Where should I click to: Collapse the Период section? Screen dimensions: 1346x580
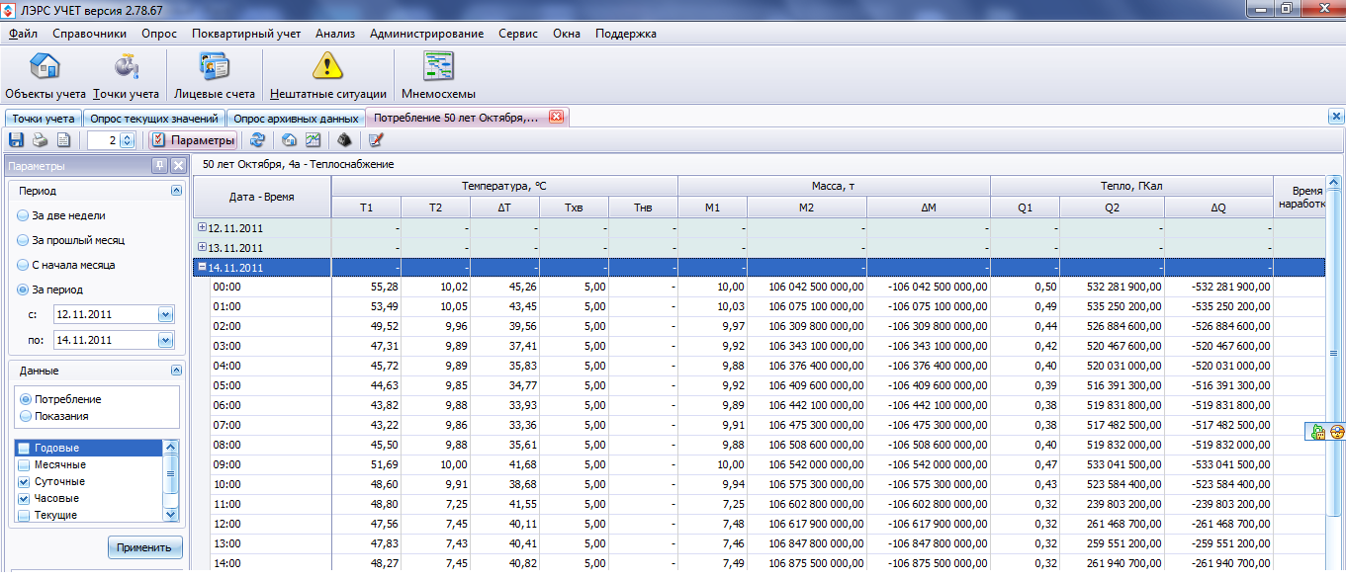176,191
